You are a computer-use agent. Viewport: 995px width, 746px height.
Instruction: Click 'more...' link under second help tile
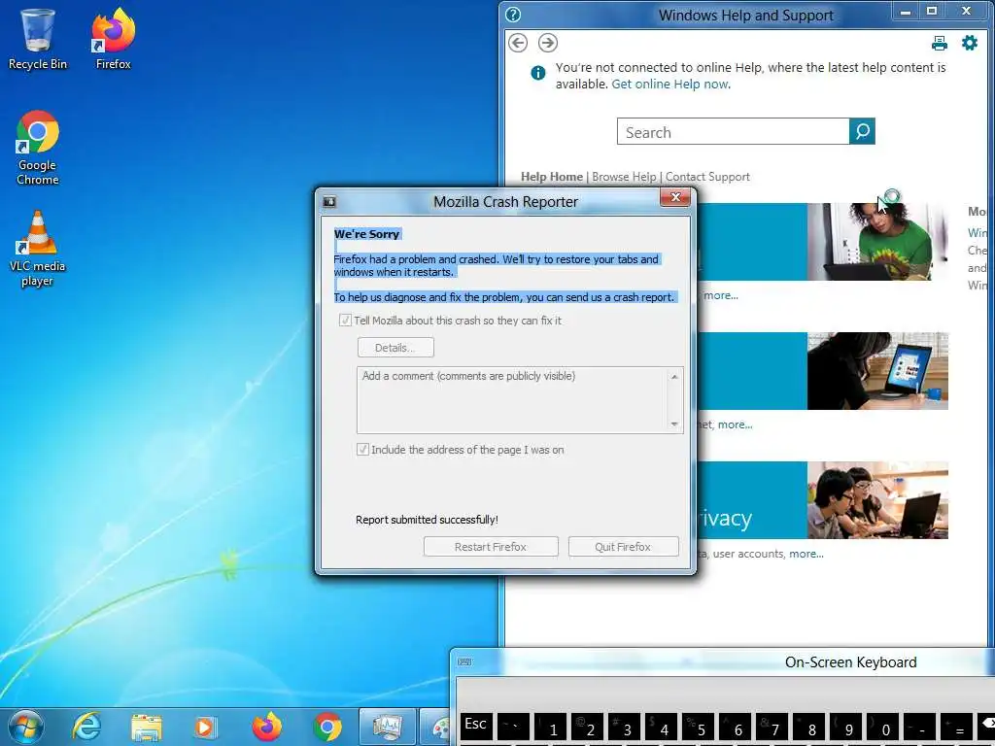735,425
